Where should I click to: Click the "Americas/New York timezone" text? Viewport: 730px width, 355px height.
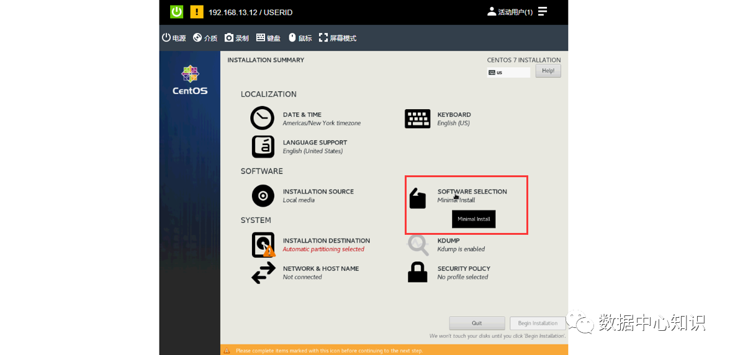point(322,124)
